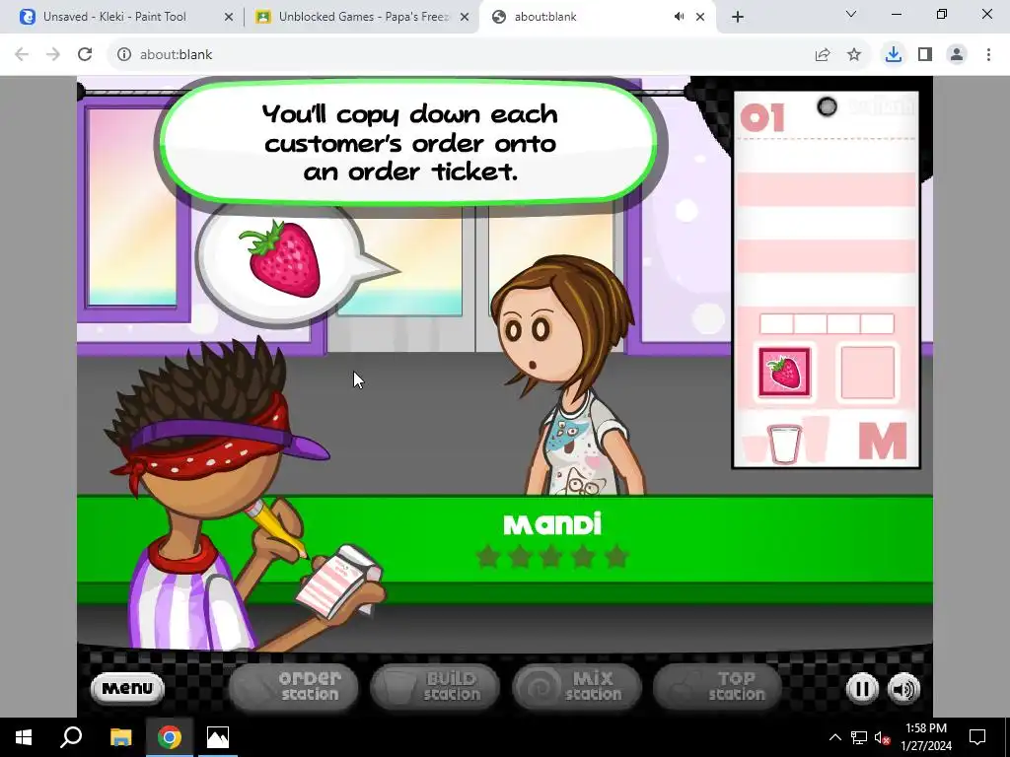Switch to Unblocked Games Papa's Freezeria tab
This screenshot has width=1010, height=757.
(362, 17)
